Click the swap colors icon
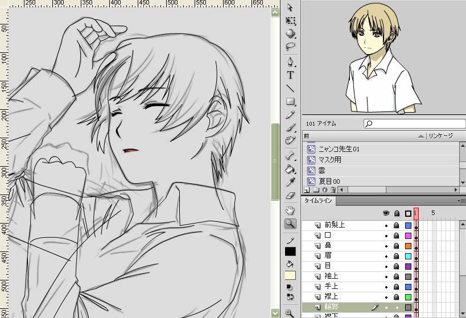The image size is (466, 318). pyautogui.click(x=290, y=296)
